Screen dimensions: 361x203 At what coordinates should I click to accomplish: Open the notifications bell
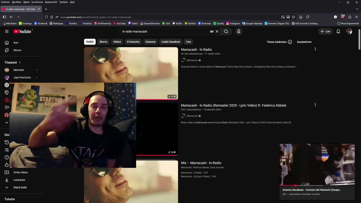(x=338, y=31)
